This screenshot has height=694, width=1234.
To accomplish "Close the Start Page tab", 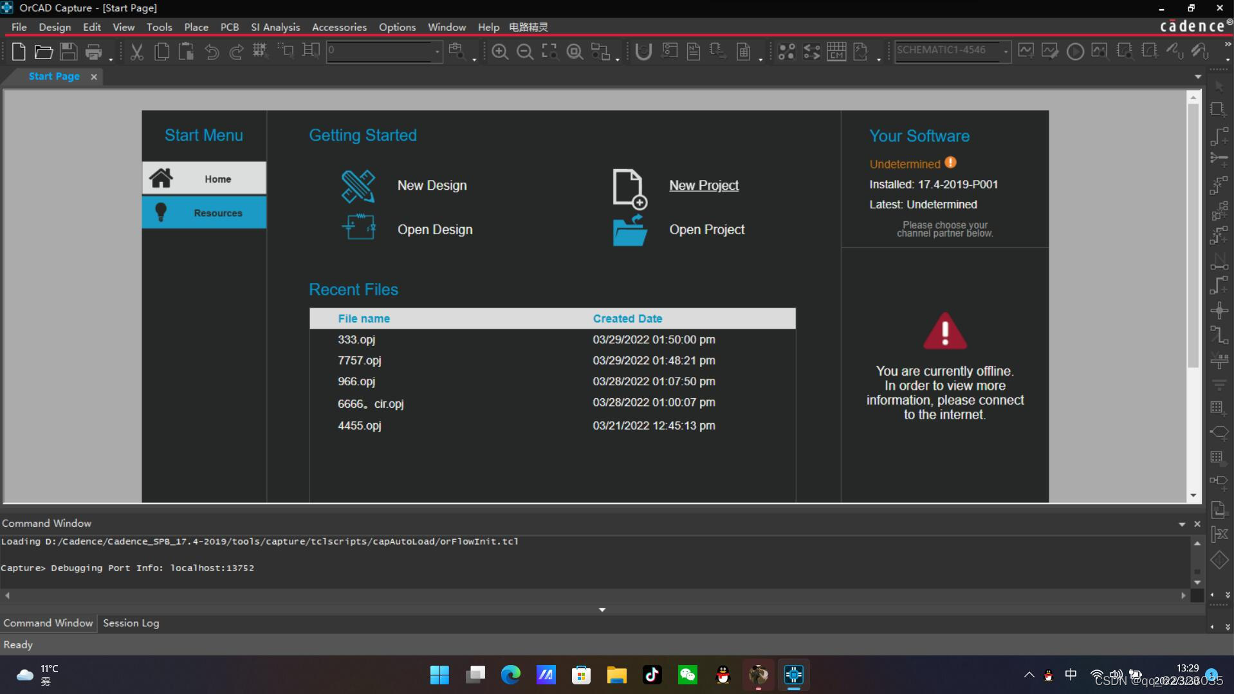I will 94,77.
